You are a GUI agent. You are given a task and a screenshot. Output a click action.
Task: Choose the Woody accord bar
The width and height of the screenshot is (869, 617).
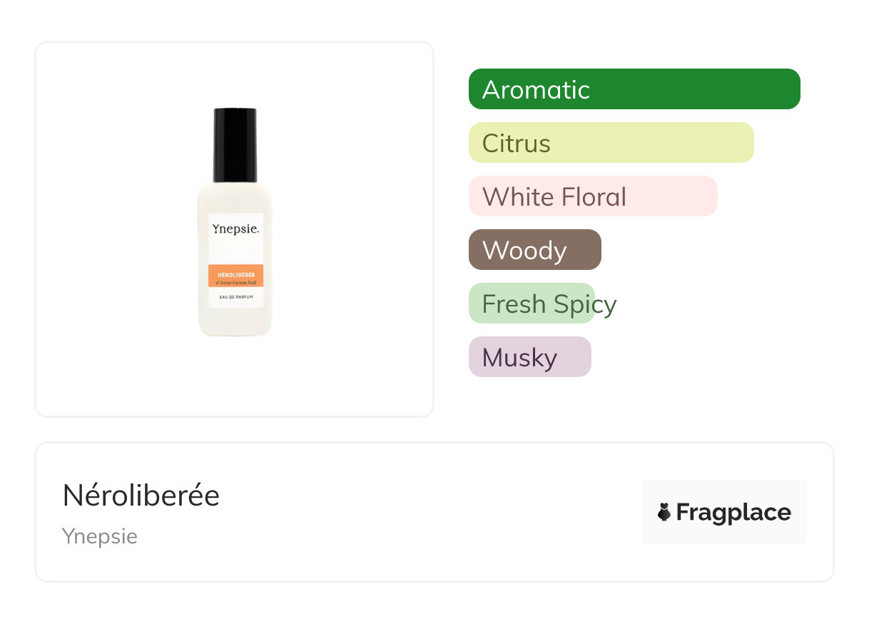tap(534, 250)
